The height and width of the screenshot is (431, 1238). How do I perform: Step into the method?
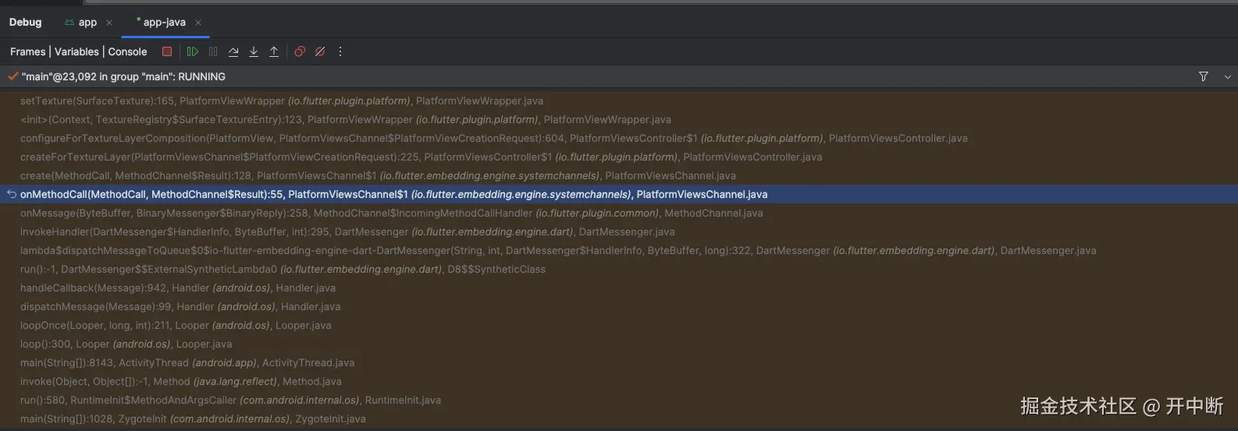coord(254,51)
